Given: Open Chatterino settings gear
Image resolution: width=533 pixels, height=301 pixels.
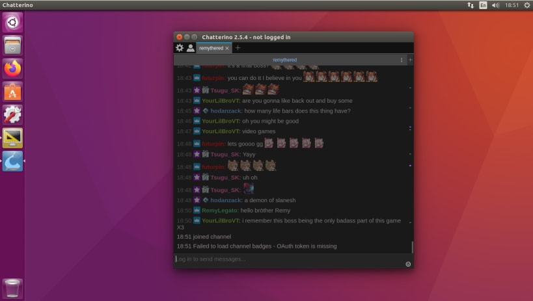Looking at the screenshot, I should click(180, 48).
